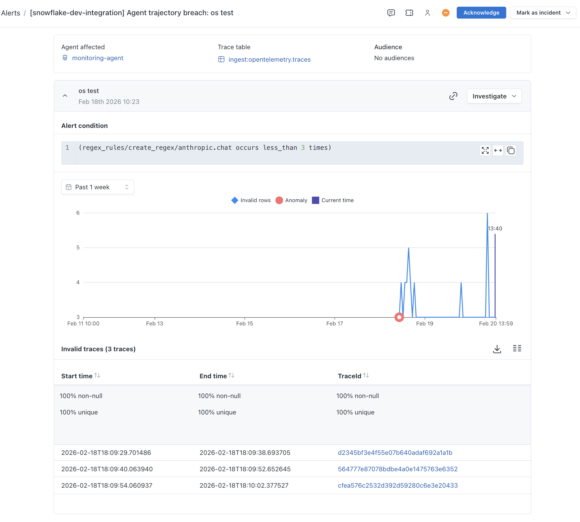Open the Investigate dropdown
This screenshot has height=522, width=580.
coord(494,96)
